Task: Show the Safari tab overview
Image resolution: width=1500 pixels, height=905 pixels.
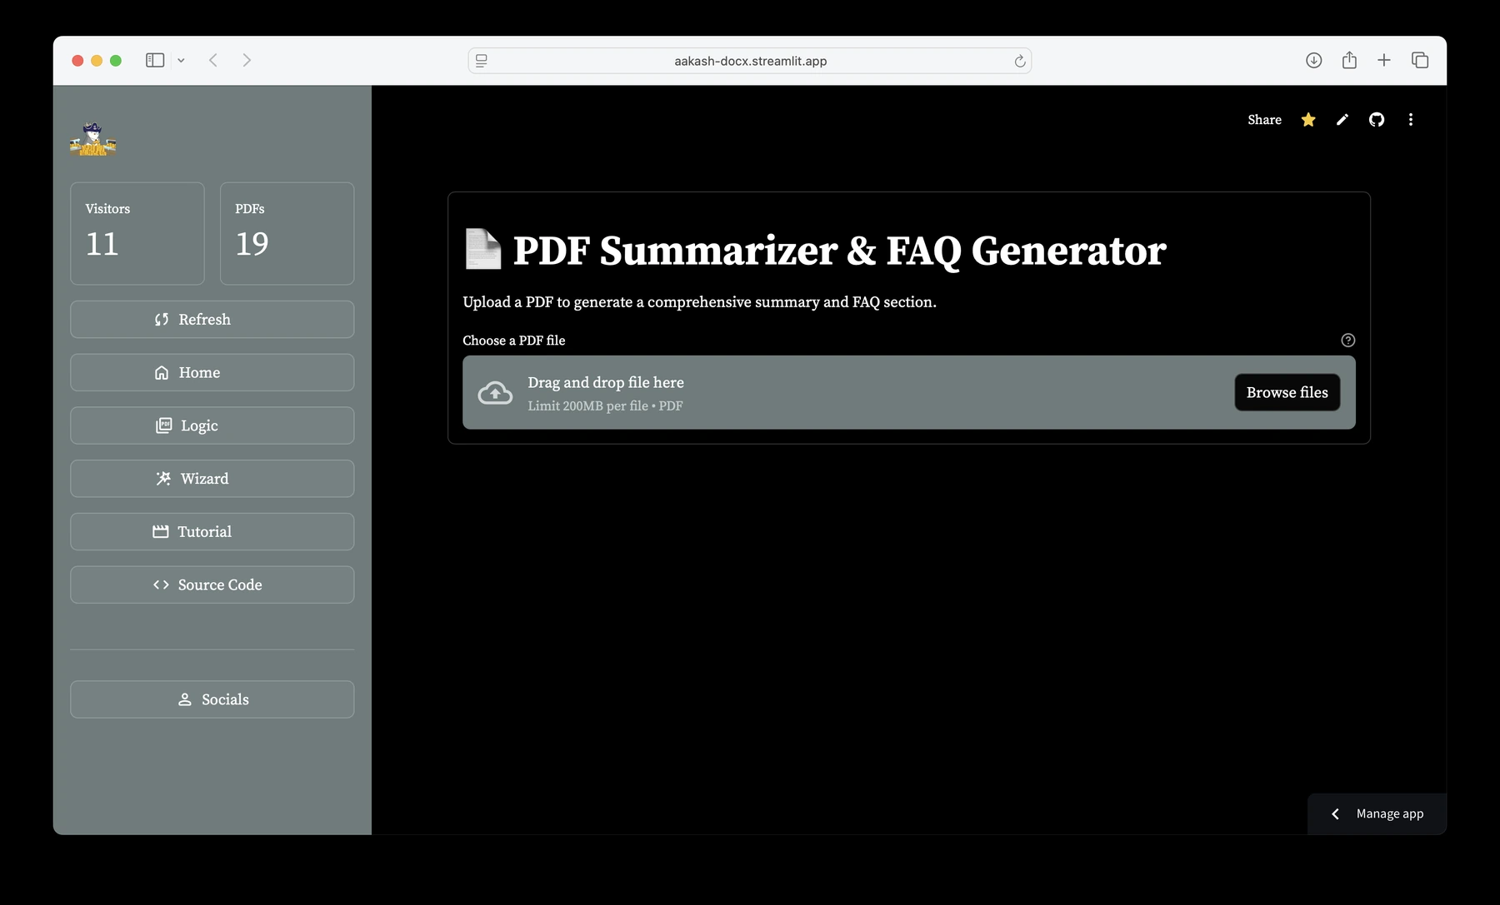Action: [1420, 60]
